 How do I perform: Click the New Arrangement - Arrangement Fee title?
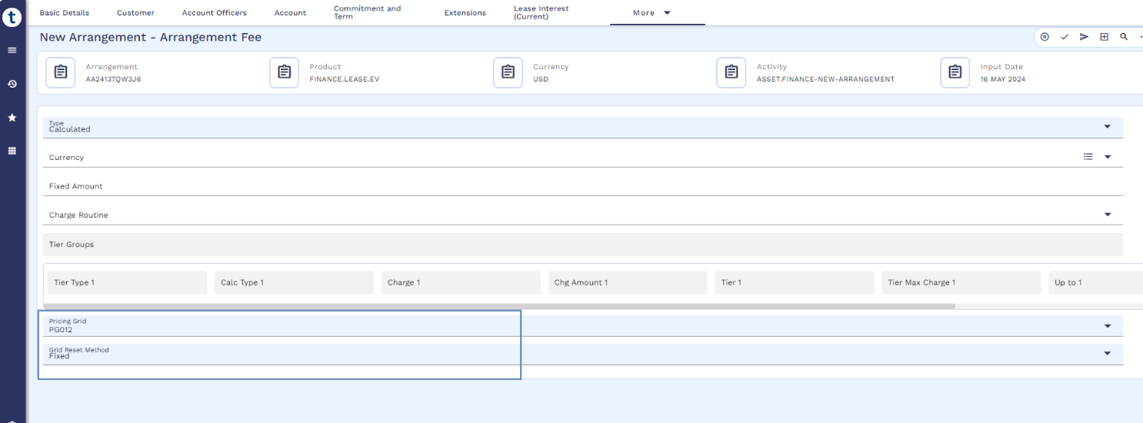151,37
